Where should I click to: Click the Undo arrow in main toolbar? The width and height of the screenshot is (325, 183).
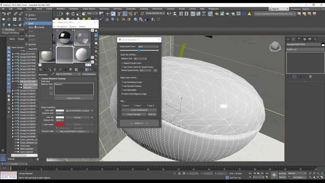pos(4,14)
